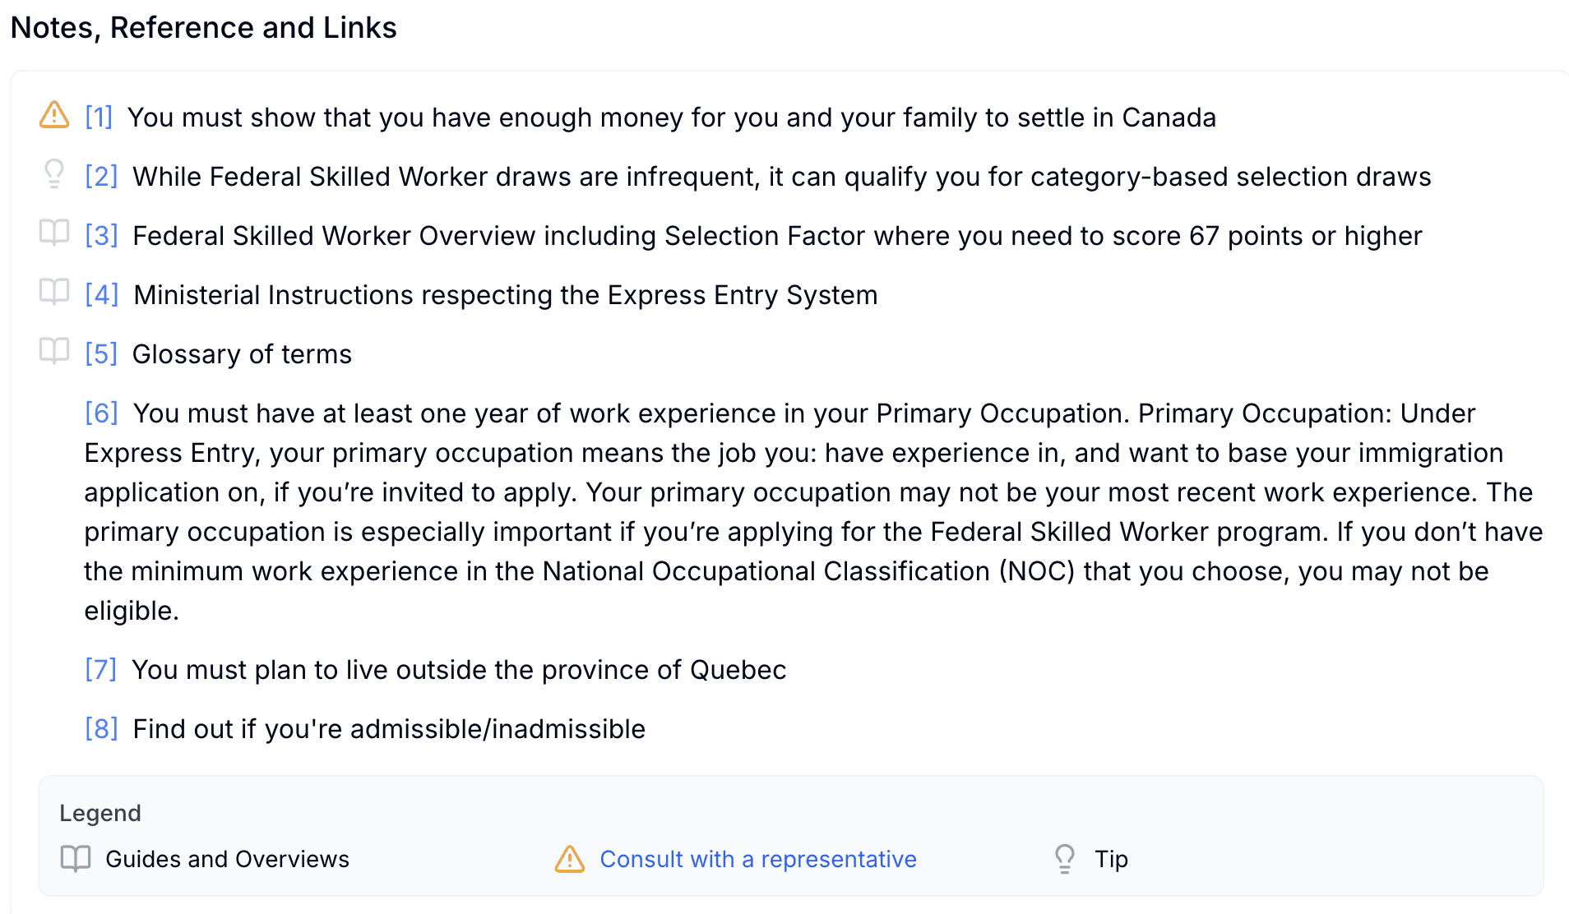1569x914 pixels.
Task: Click the Tip legend label
Action: coord(1112,859)
